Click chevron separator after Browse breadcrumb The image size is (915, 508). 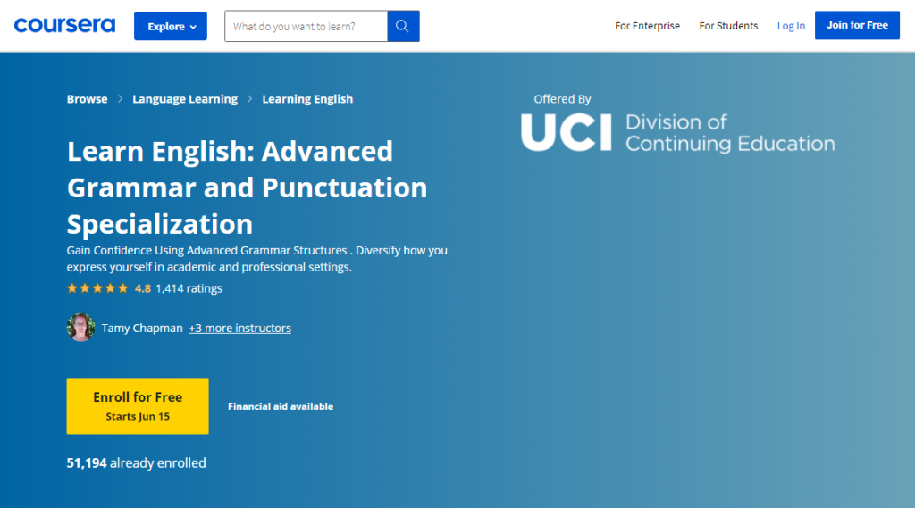coord(120,99)
